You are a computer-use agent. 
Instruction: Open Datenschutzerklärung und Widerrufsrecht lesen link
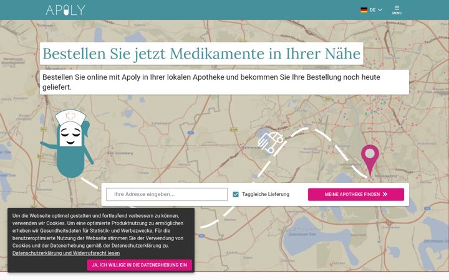pos(66,253)
